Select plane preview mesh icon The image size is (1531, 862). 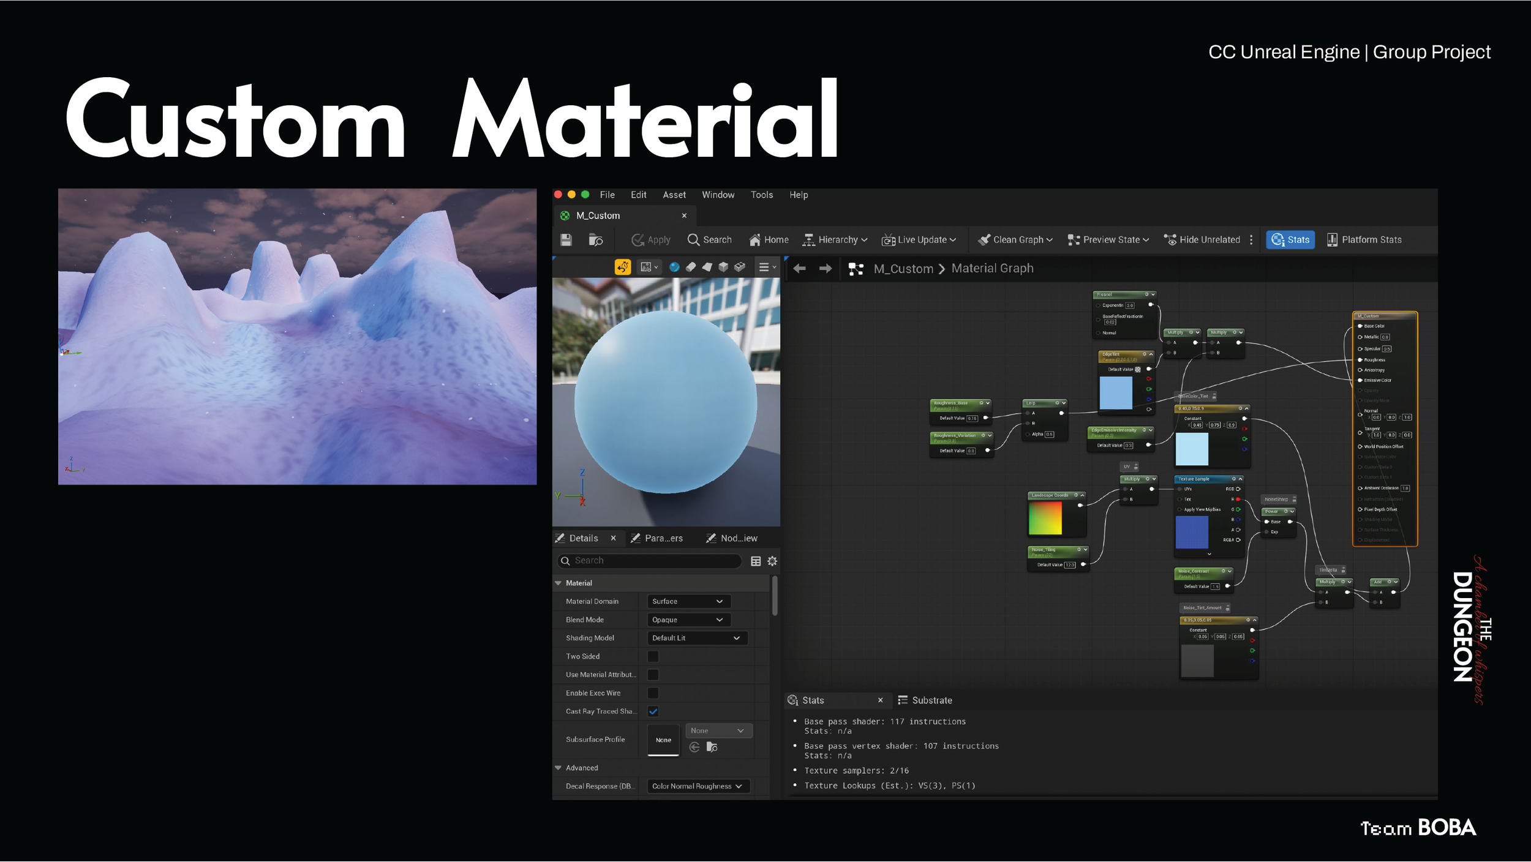707,267
